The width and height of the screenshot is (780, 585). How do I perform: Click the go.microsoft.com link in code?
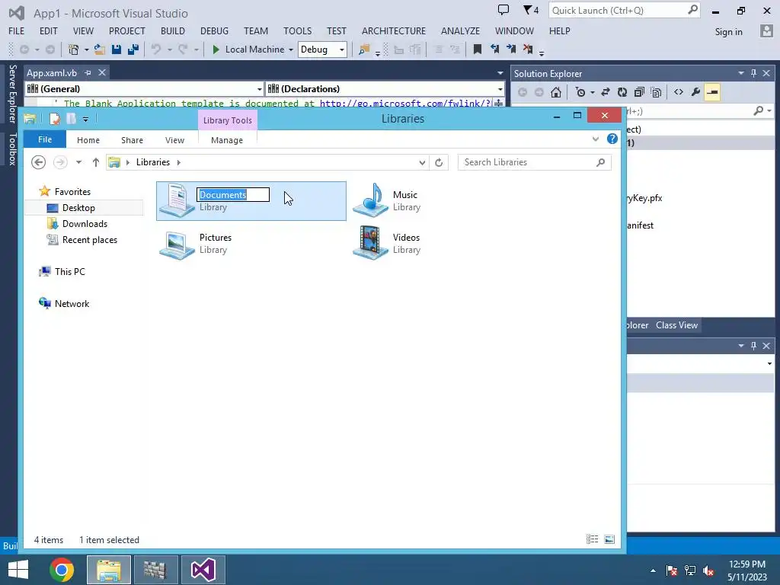point(405,103)
